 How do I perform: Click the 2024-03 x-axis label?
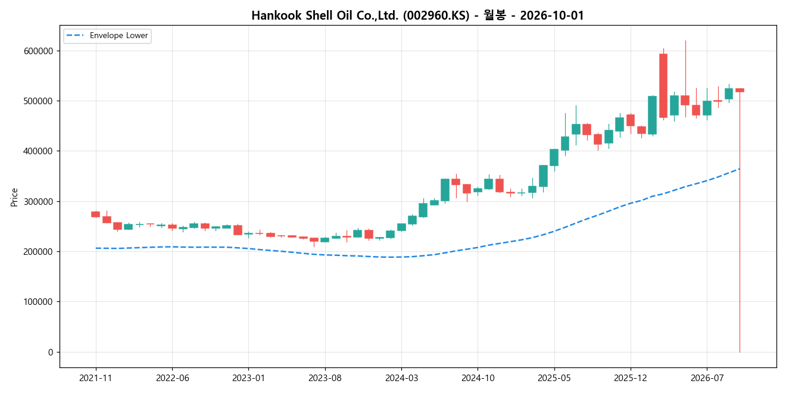401,378
